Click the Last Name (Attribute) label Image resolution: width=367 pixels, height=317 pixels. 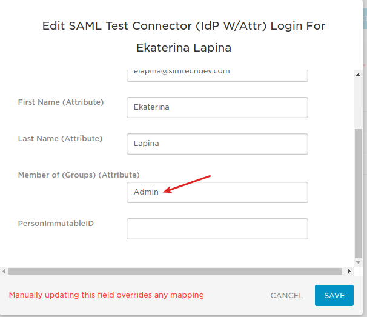pyautogui.click(x=60, y=139)
